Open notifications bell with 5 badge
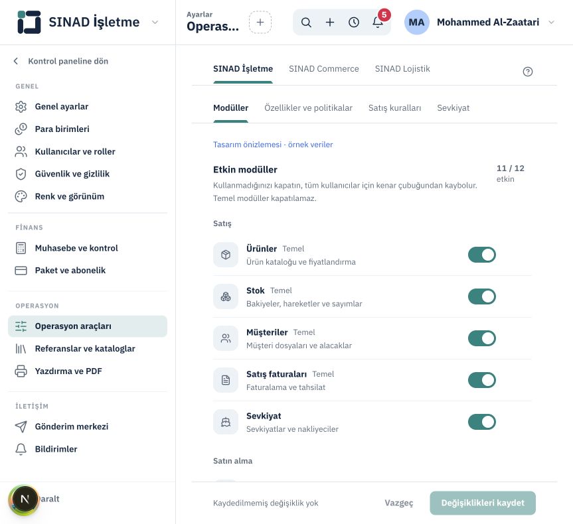This screenshot has height=524, width=573. 378,23
